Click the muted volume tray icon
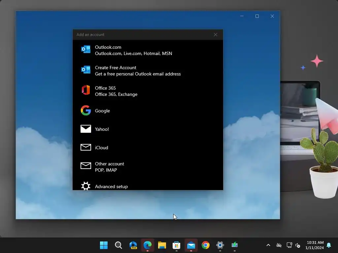Screen dimensions: 338x253 click(298, 245)
